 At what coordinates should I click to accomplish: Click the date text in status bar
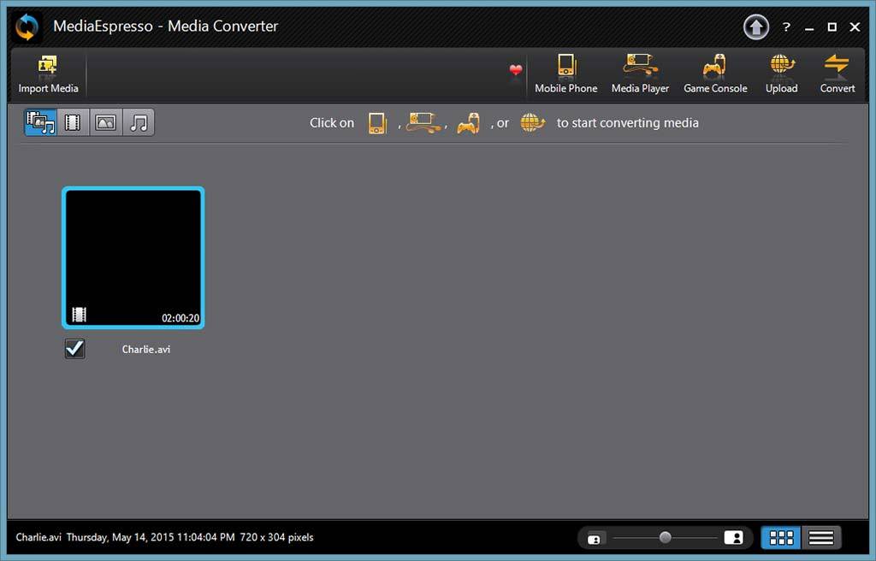coord(151,537)
